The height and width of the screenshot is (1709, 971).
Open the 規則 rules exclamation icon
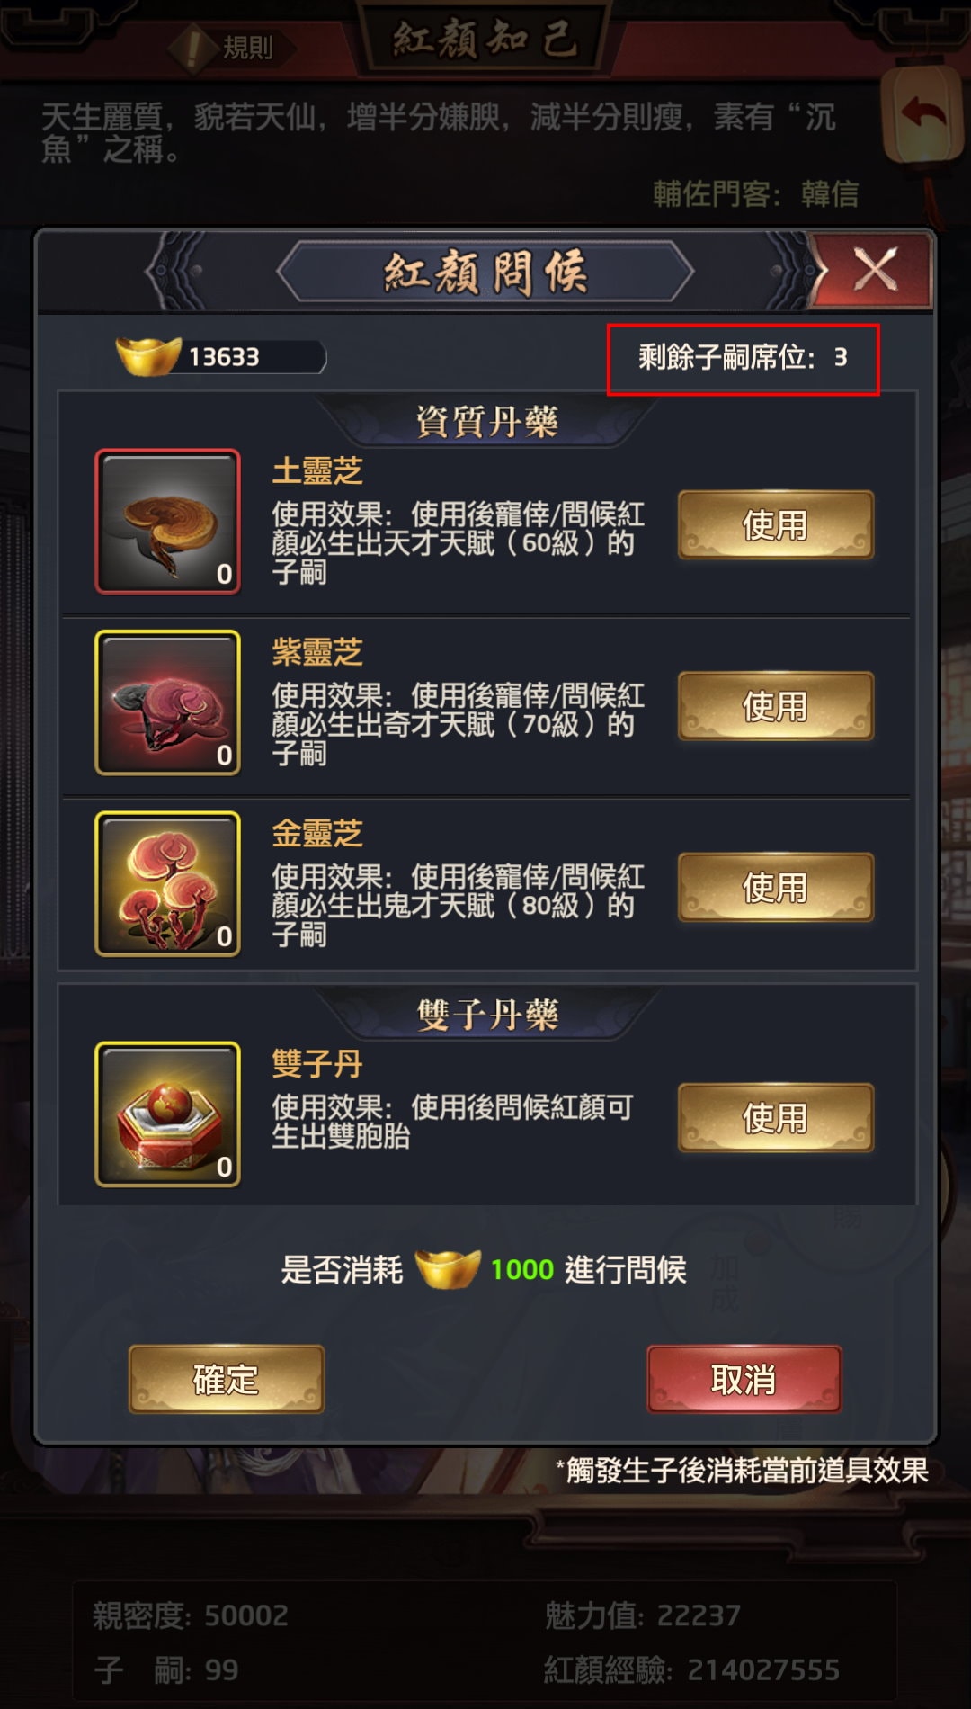[192, 48]
